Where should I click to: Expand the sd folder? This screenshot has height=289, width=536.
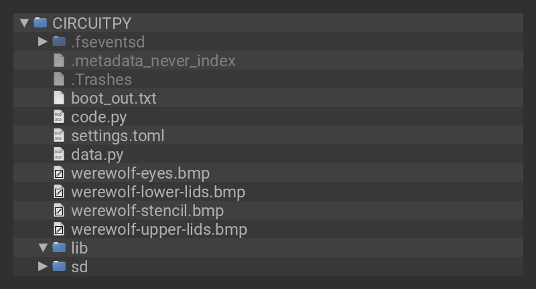43,266
